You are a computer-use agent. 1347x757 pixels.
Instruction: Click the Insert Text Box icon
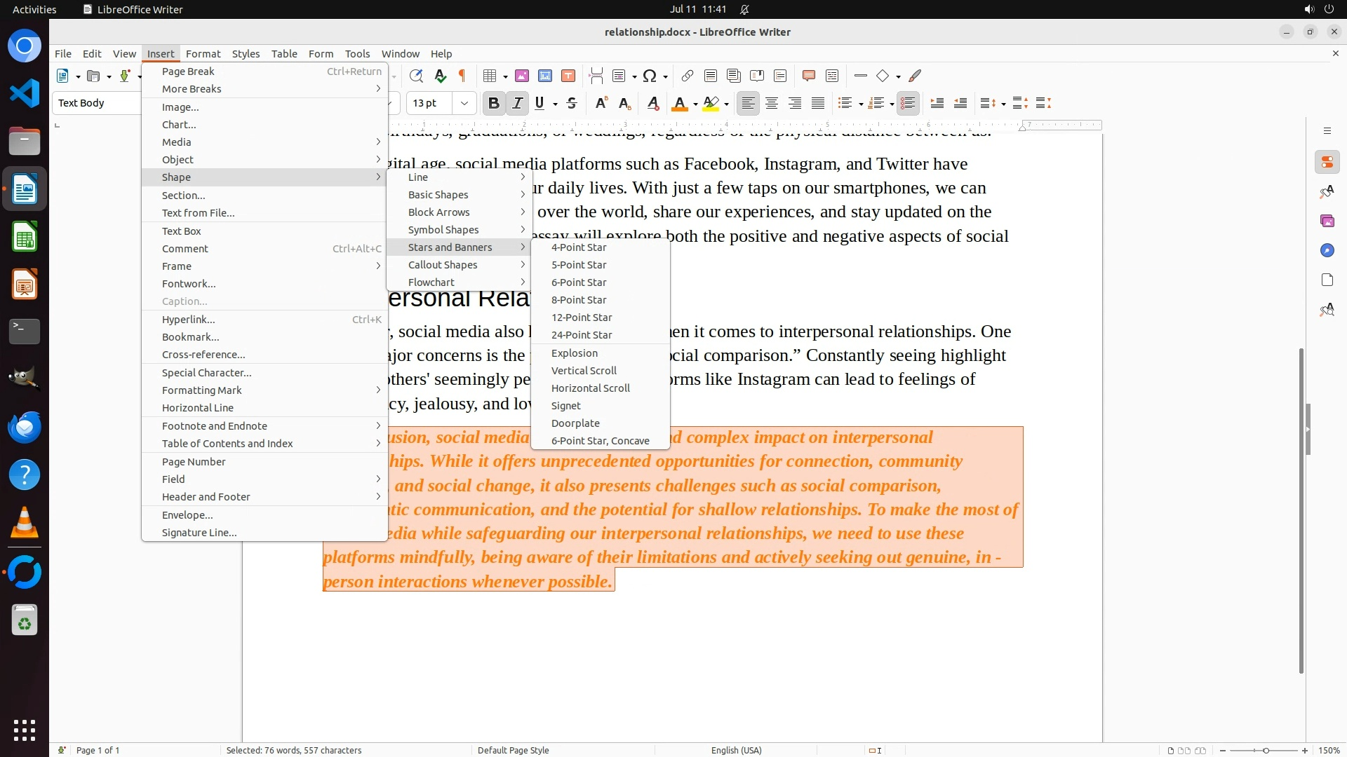pyautogui.click(x=568, y=76)
